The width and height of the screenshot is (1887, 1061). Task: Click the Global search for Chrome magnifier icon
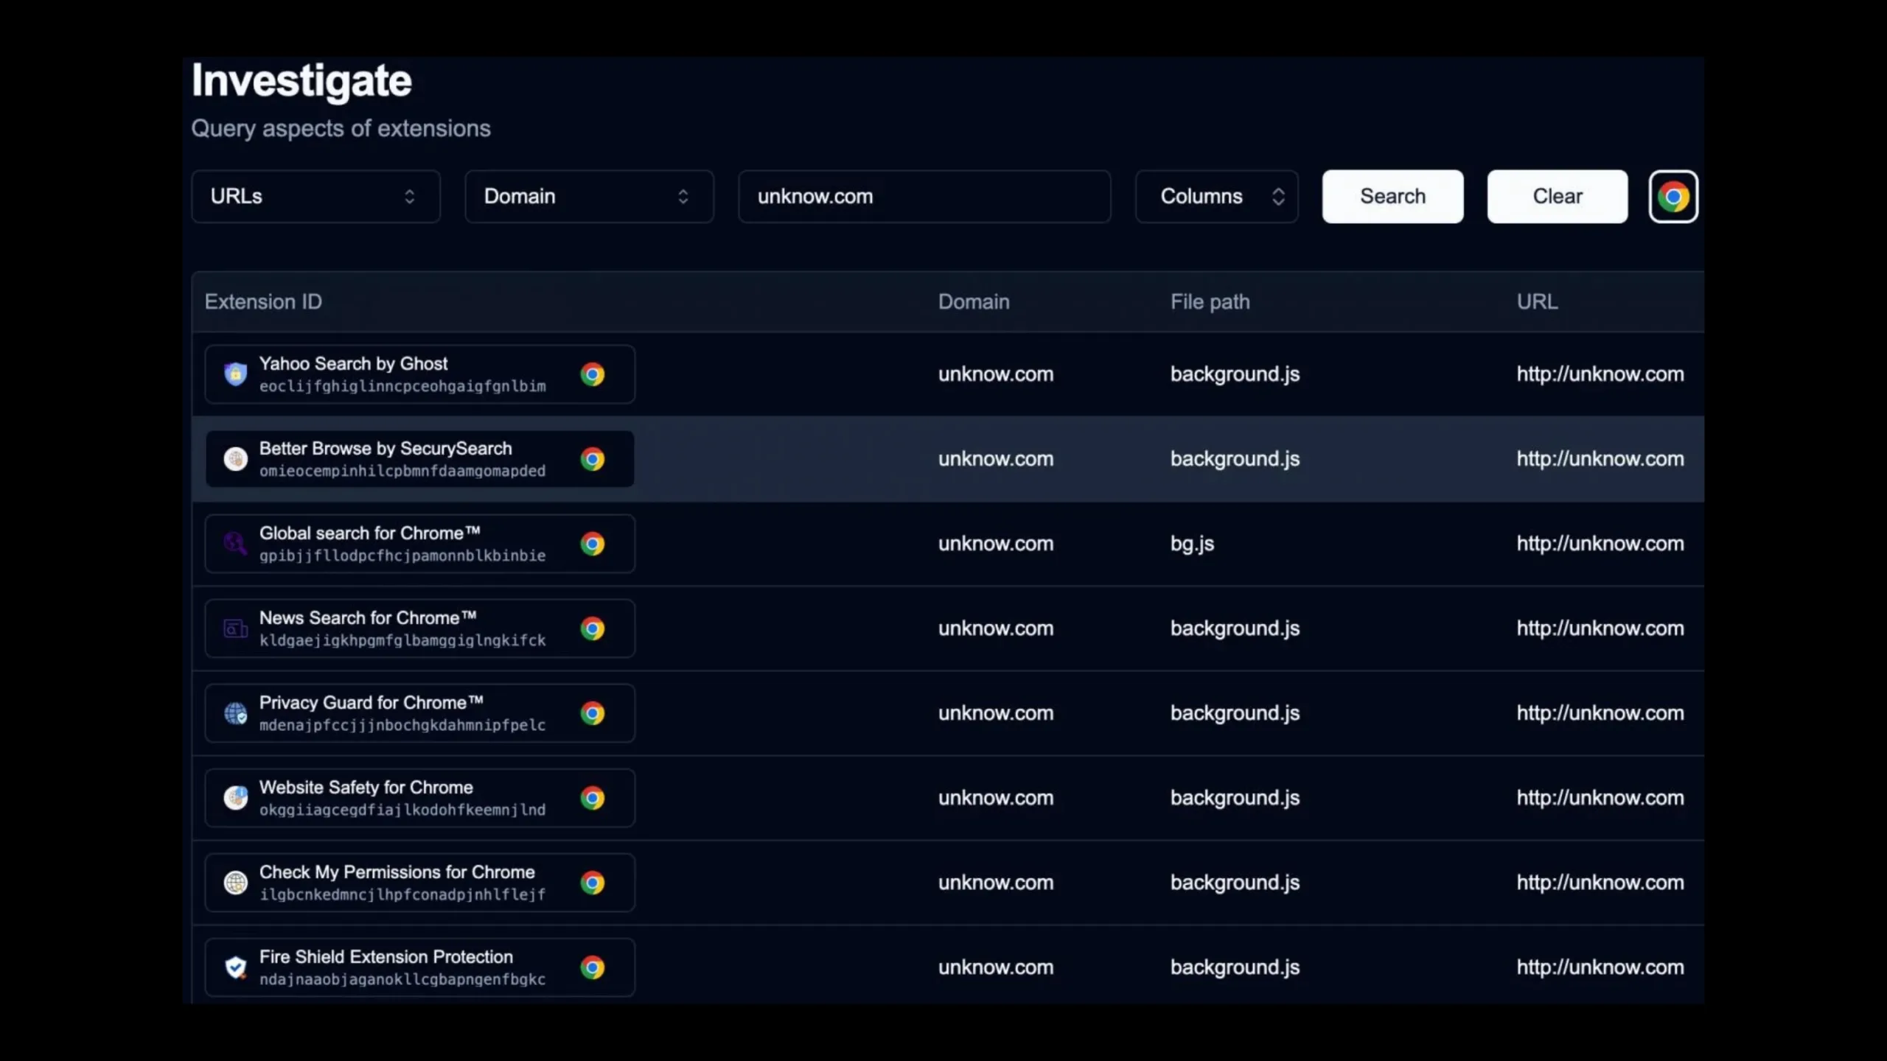[235, 544]
